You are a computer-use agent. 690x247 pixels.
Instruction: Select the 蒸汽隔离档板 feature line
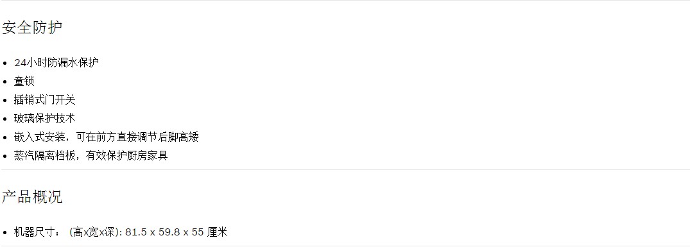coord(91,156)
